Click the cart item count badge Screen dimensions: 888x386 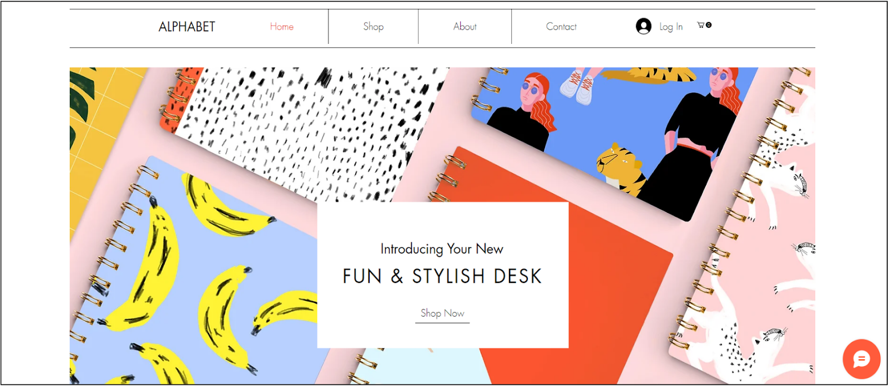[x=709, y=25]
